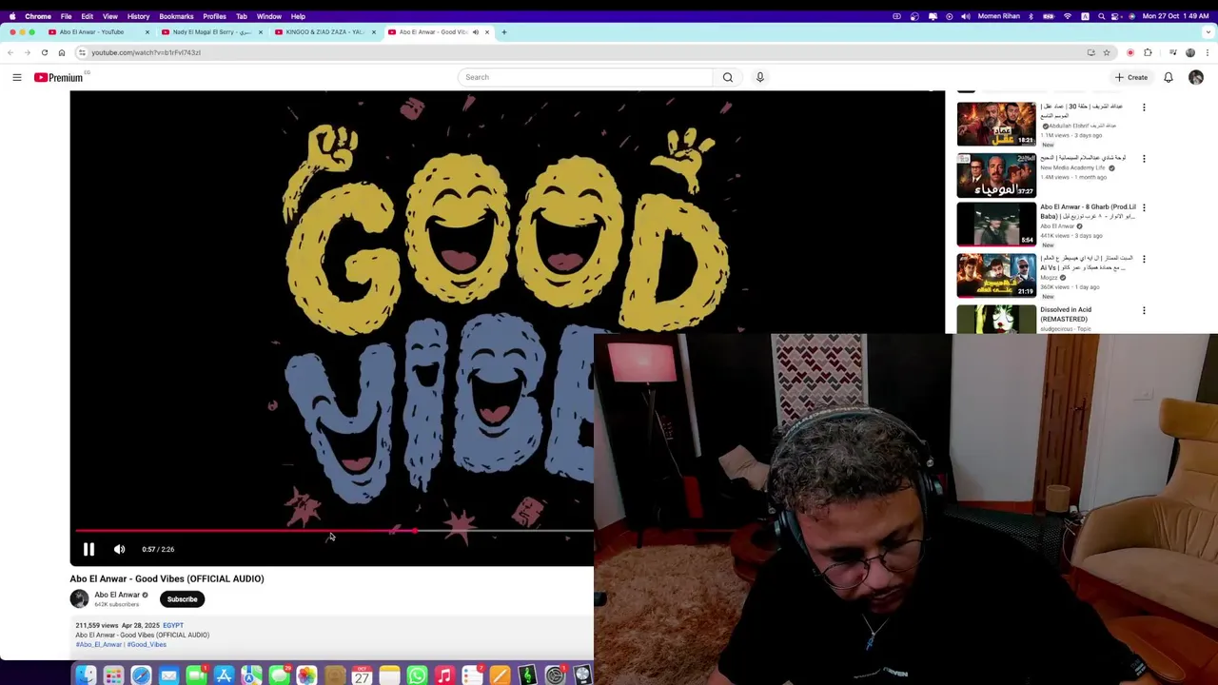The width and height of the screenshot is (1218, 685).
Task: Open a new Chrome tab with plus button
Action: [x=504, y=32]
